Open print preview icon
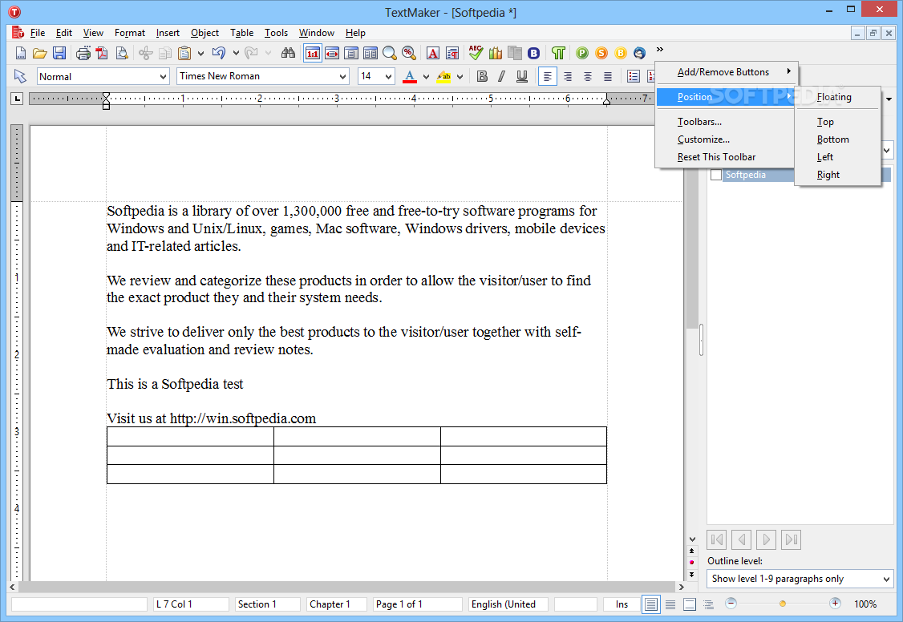903x622 pixels. pos(122,54)
